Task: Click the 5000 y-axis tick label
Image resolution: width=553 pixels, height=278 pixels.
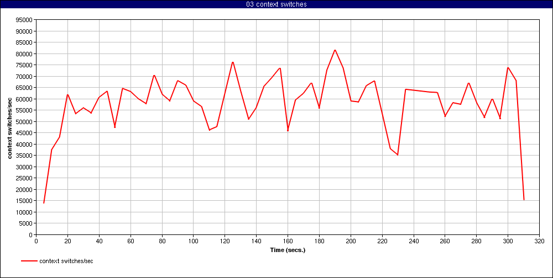Action: [26, 223]
